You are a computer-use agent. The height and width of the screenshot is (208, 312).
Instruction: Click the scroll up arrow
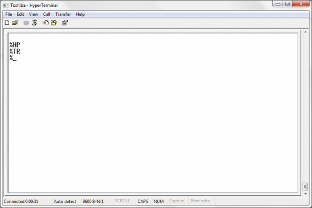[x=305, y=32]
